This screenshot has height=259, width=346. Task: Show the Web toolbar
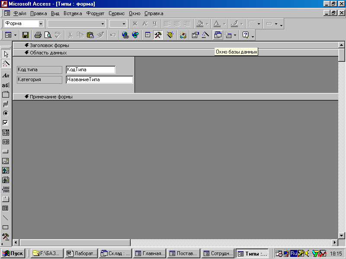point(135,35)
